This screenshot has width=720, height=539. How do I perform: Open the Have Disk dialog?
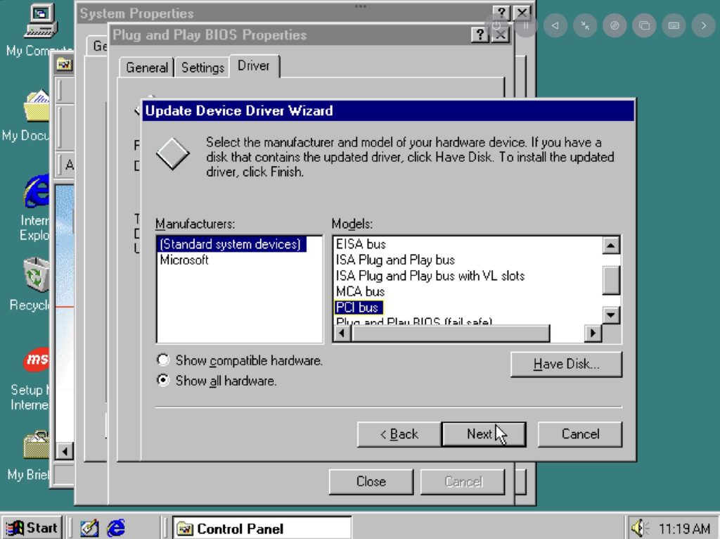click(x=566, y=364)
